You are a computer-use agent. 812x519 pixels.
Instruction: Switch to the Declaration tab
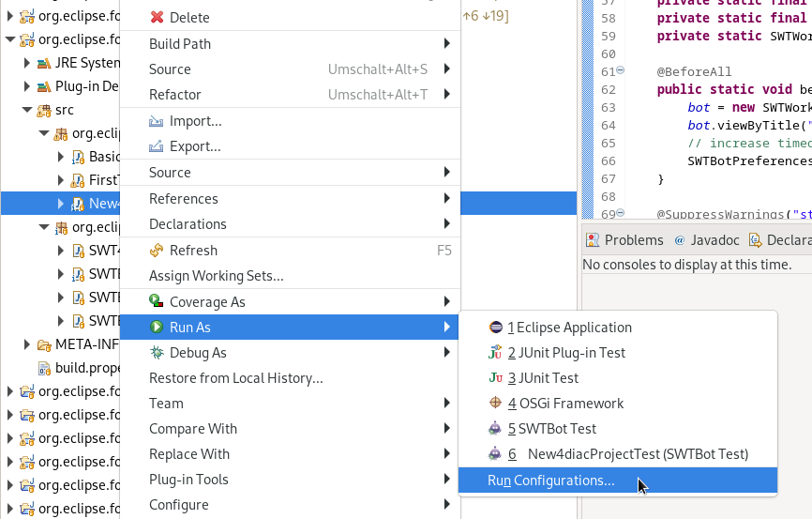pyautogui.click(x=780, y=240)
